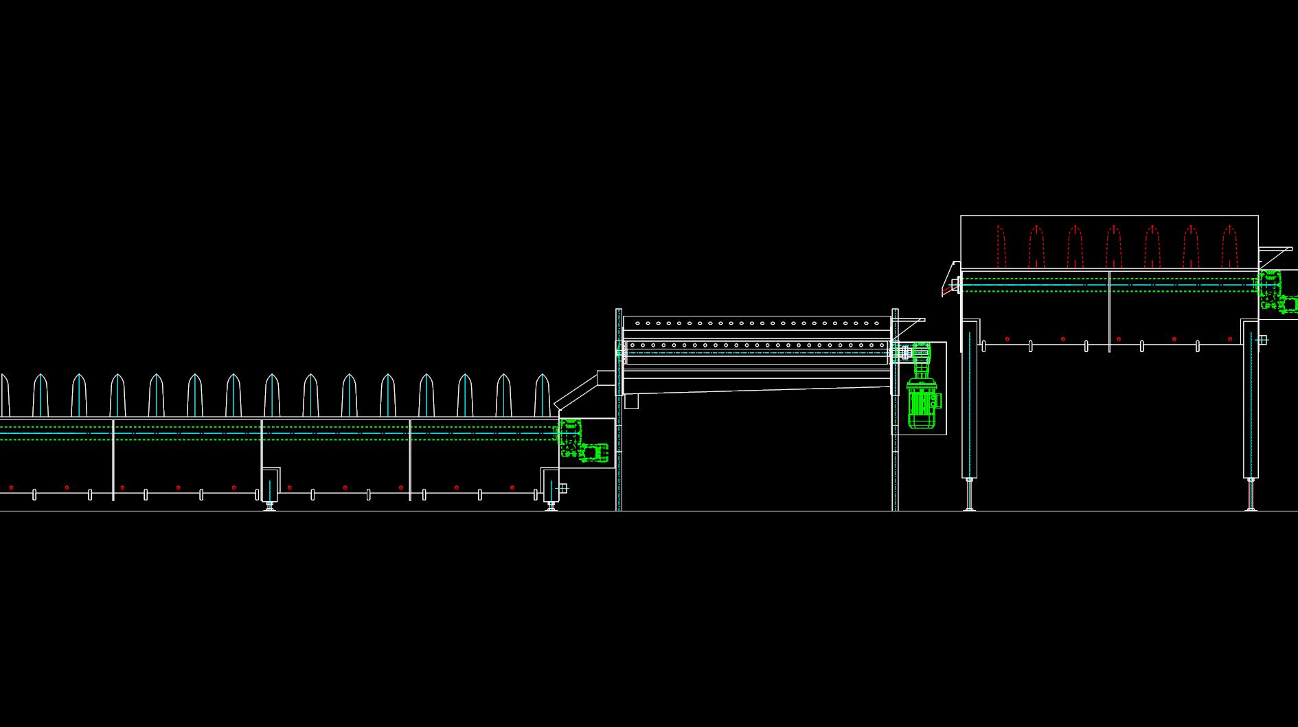Select the green gear motor on the left conveyor

(582, 440)
